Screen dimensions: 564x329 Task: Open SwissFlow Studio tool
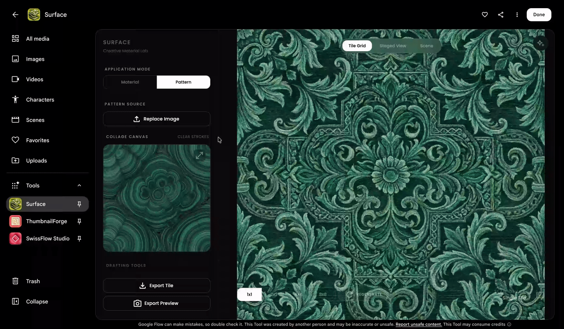pos(48,239)
